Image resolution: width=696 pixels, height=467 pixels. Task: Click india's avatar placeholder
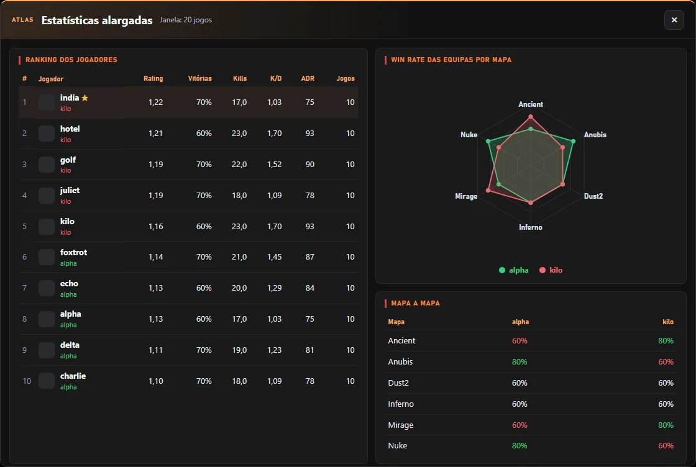47,102
